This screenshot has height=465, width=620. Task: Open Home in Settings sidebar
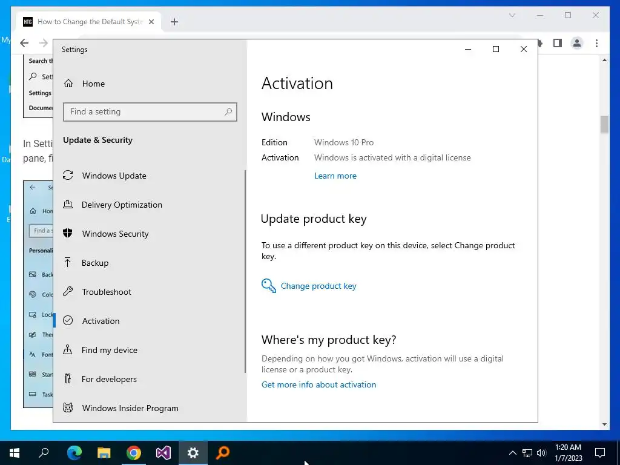[93, 84]
